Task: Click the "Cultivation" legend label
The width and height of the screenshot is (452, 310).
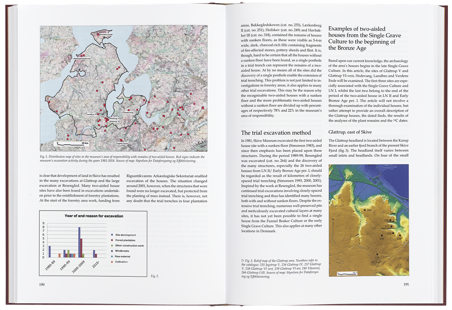Action: tap(121, 262)
